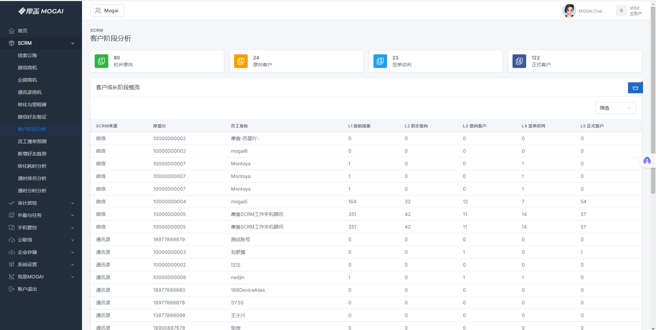
Task: Go to 首页 in the sidebar
Action: [x=23, y=31]
